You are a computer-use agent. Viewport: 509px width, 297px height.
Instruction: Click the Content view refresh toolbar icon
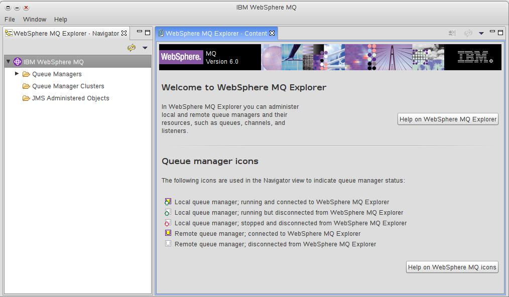(x=468, y=33)
